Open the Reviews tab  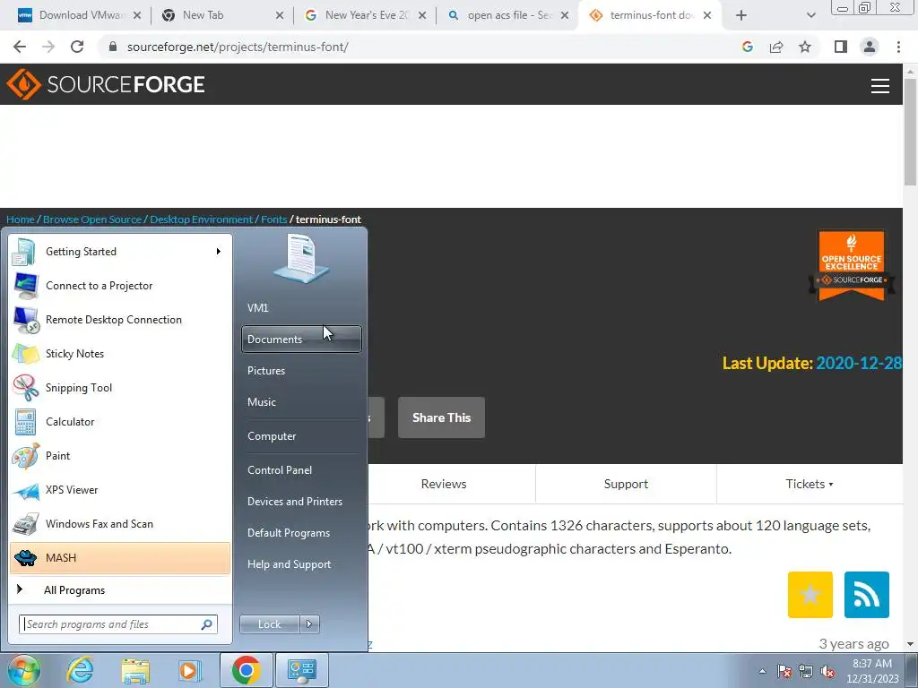click(444, 484)
